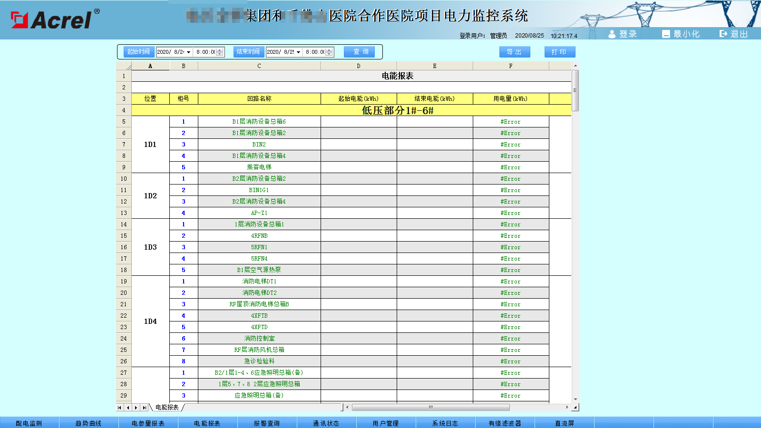Click the start time spinner control
Screen dimensions: 761x428
[219, 52]
